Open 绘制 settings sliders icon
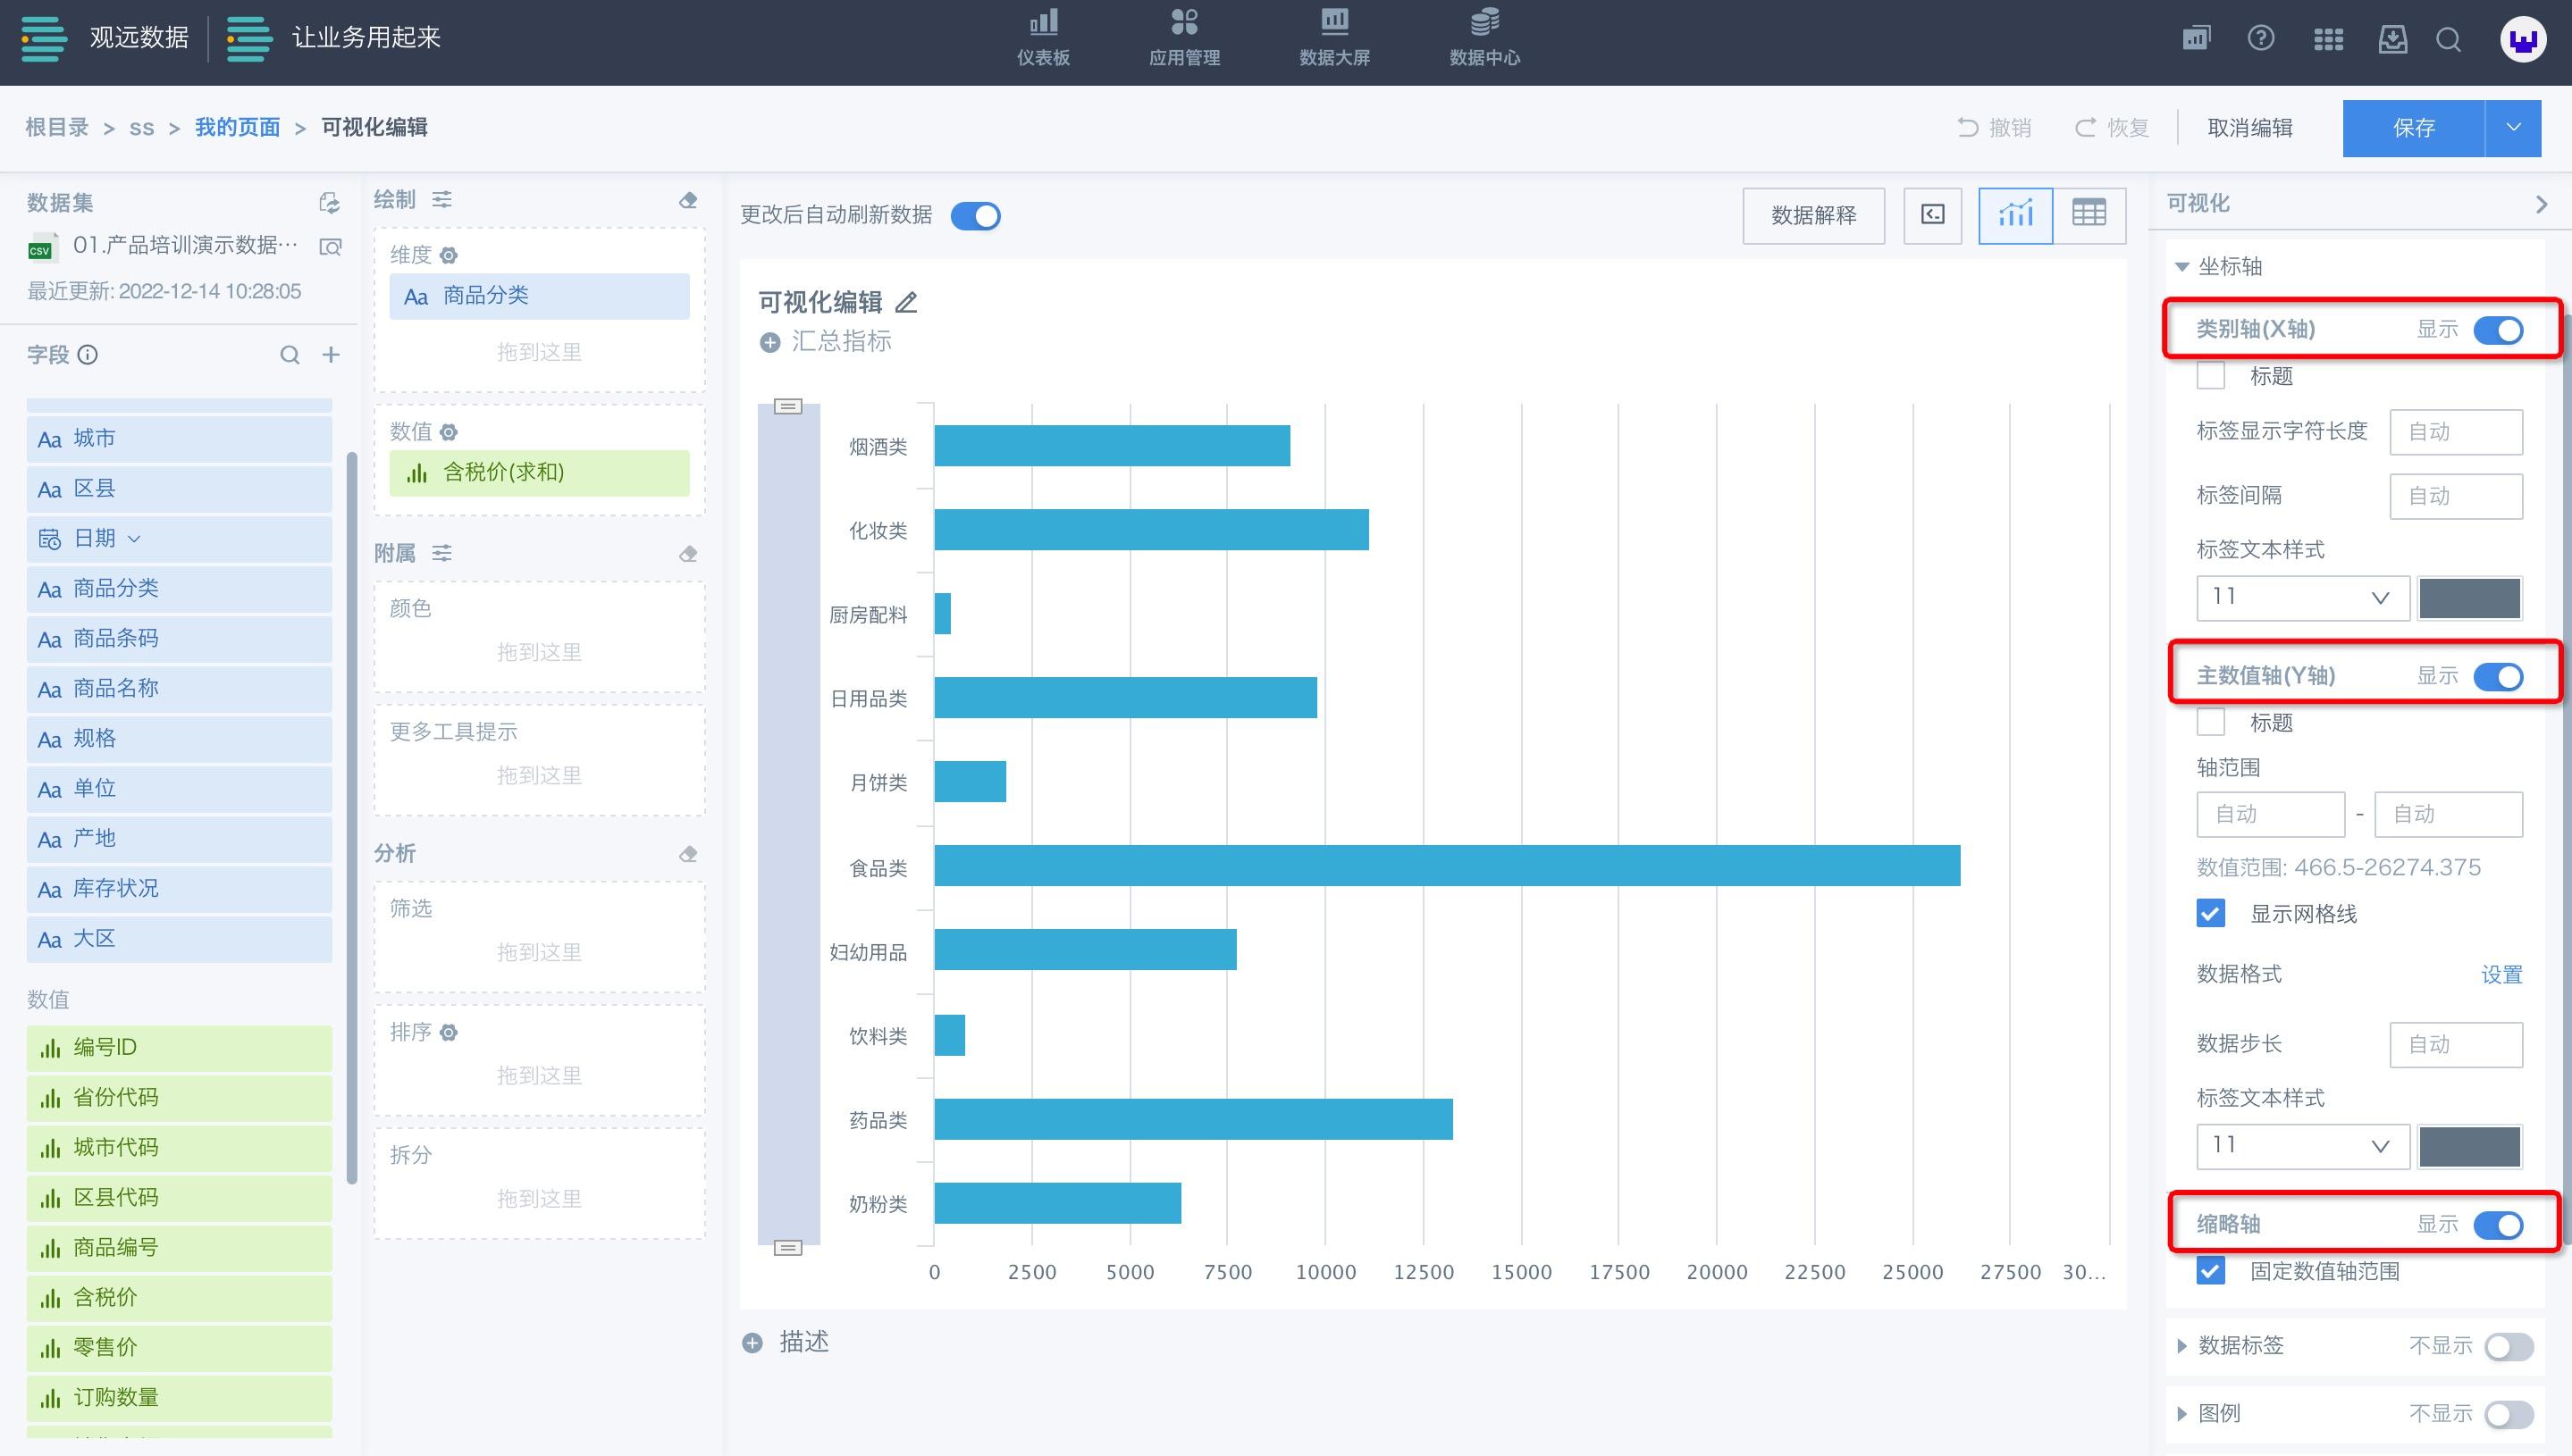 [x=442, y=199]
